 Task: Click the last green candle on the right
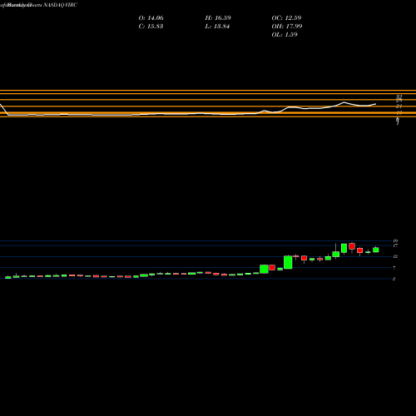coord(376,250)
